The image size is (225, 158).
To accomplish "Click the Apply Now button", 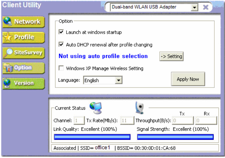I will click(x=188, y=79).
